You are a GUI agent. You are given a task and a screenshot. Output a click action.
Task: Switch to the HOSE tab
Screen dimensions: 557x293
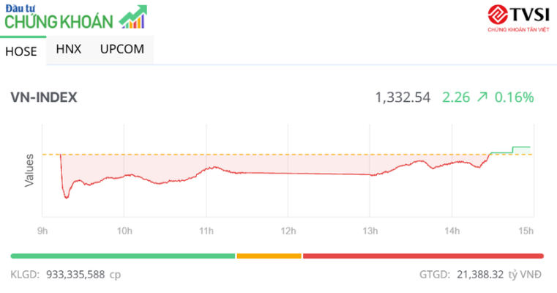[21, 51]
